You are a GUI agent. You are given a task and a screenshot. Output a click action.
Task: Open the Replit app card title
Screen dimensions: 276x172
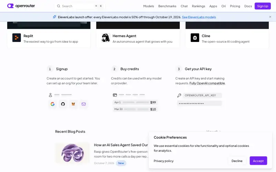(28, 36)
